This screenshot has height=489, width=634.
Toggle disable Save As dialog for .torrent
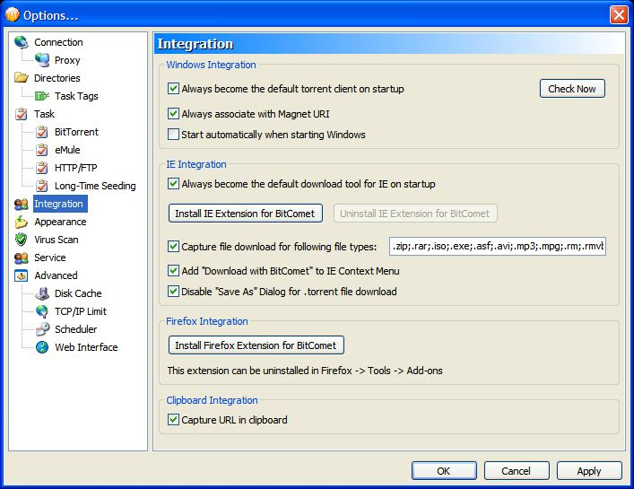pyautogui.click(x=173, y=292)
